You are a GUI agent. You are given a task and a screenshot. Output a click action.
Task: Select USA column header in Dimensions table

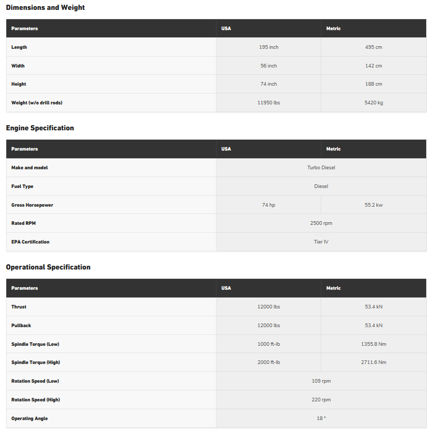coord(226,29)
